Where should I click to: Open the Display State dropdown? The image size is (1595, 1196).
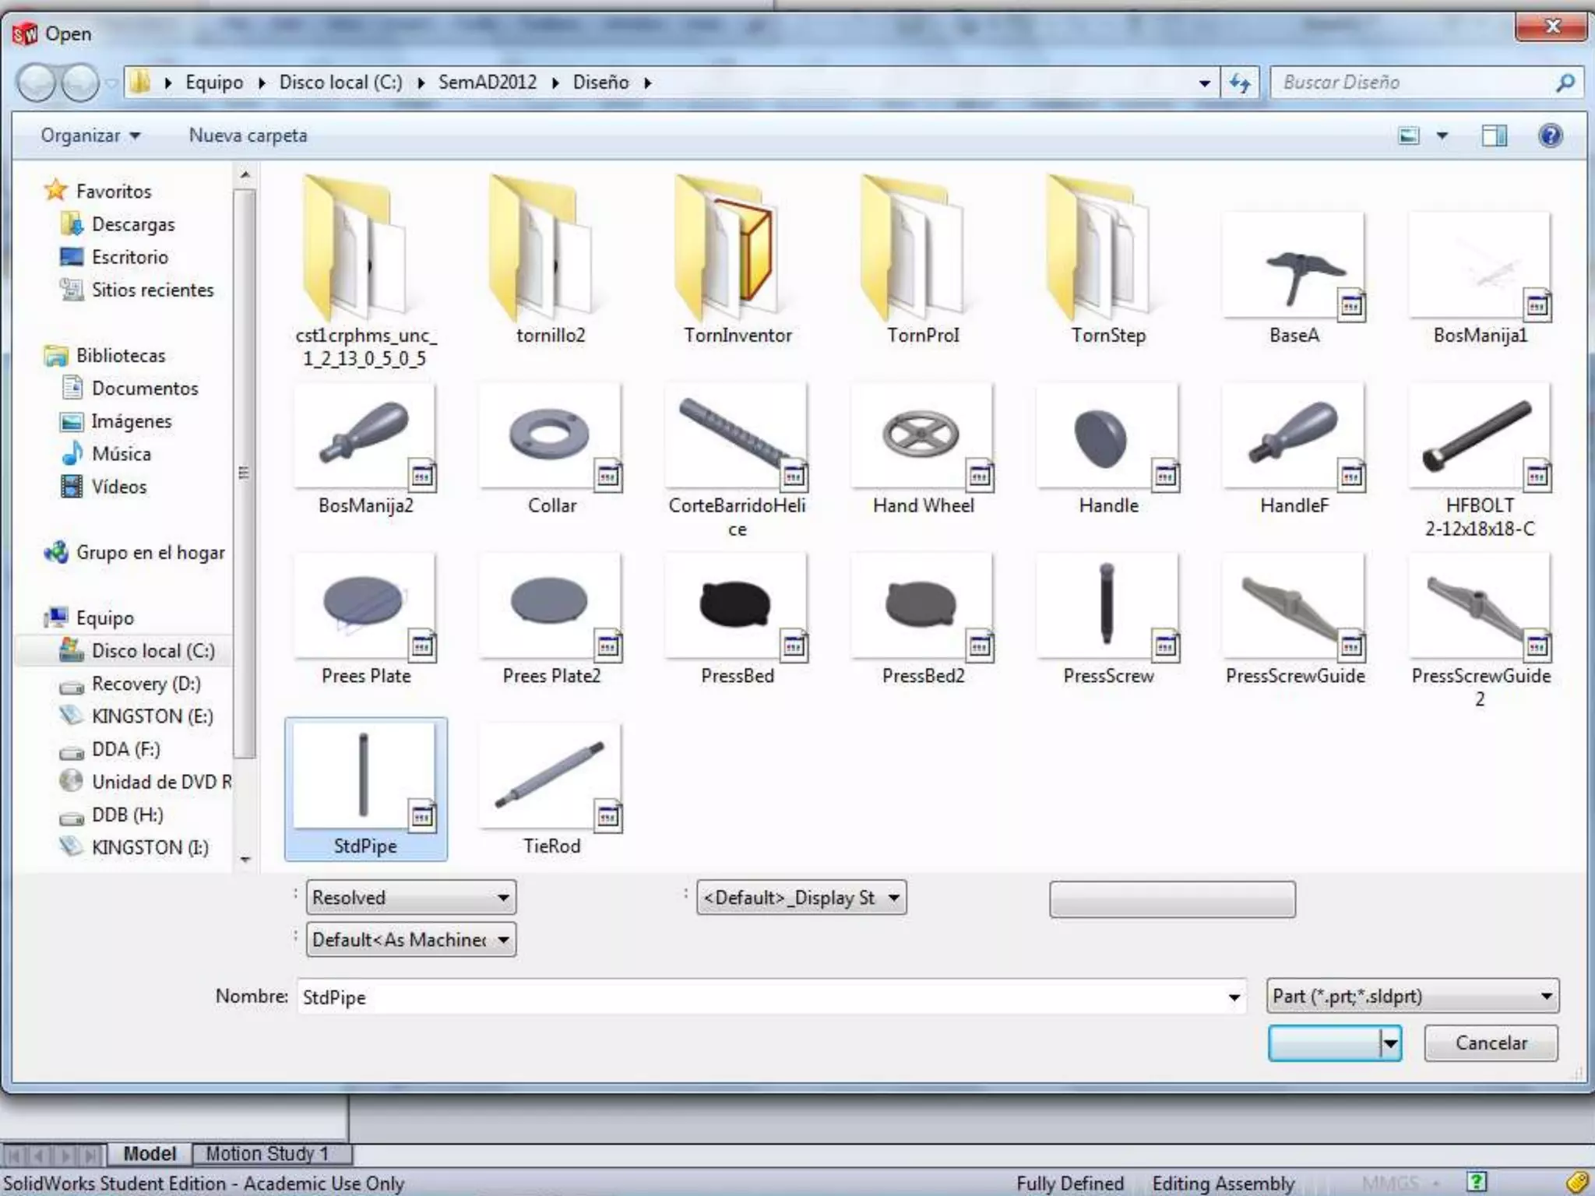point(801,898)
